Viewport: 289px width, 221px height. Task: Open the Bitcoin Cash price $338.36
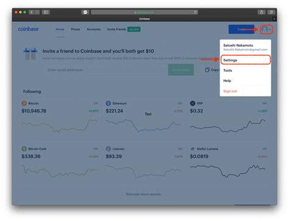pos(31,157)
